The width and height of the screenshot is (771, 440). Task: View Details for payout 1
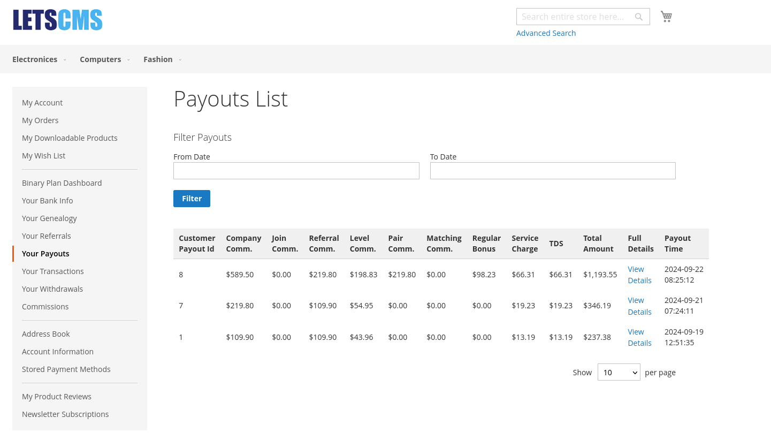[639, 337]
